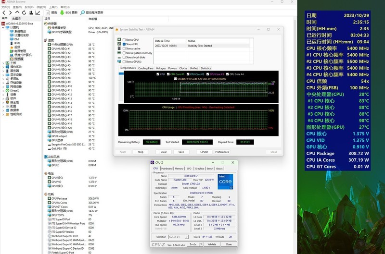This screenshot has width=385, height=254.
Task: Click the user profile icon in the AIDA64 toolbar
Action: click(31, 12)
